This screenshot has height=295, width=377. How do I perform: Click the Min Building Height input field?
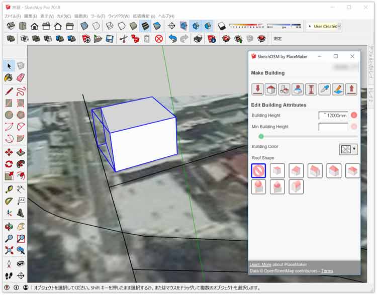[x=333, y=127]
